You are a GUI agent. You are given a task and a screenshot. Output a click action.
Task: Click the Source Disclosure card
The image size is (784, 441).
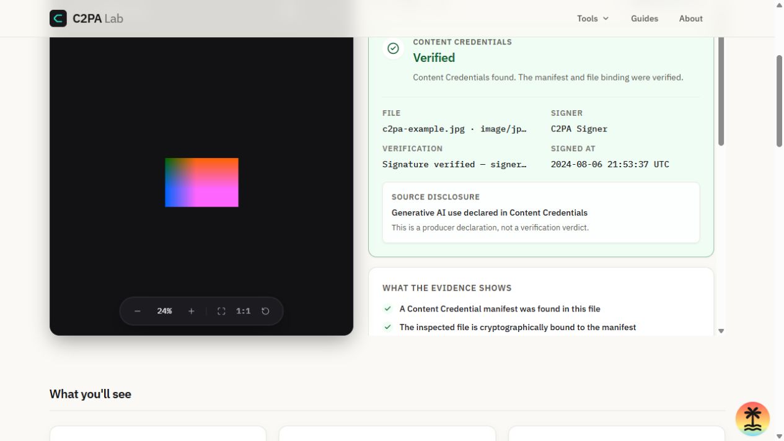(541, 212)
